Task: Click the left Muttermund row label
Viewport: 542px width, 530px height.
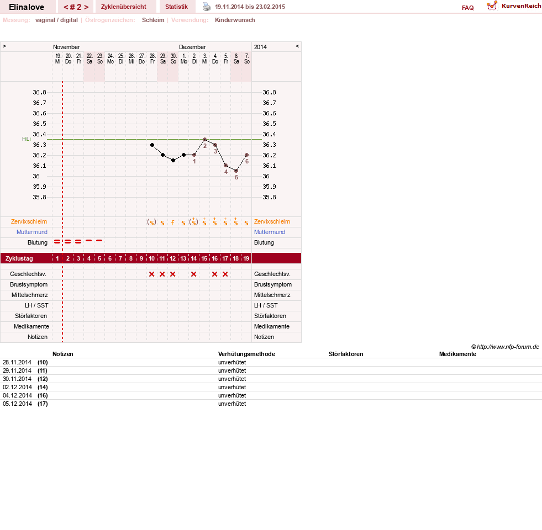Action: pyautogui.click(x=32, y=232)
